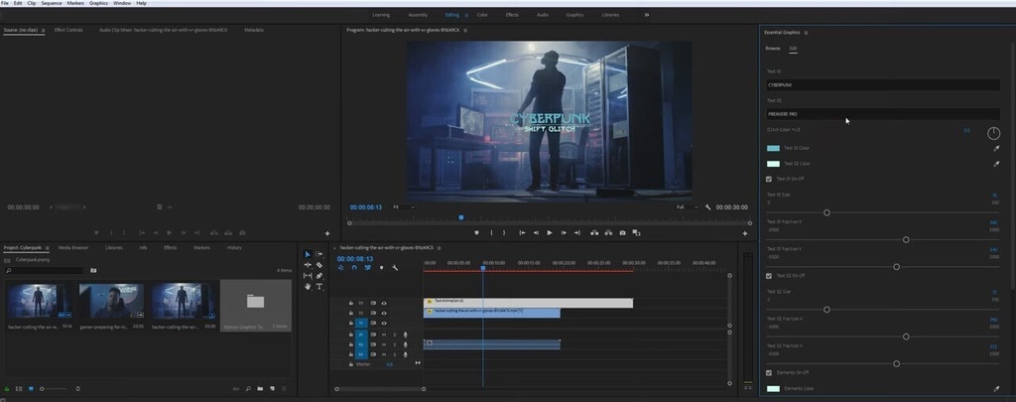The height and width of the screenshot is (402, 1016).
Task: Toggle the Text 01 On Off checkbox
Action: pos(769,179)
